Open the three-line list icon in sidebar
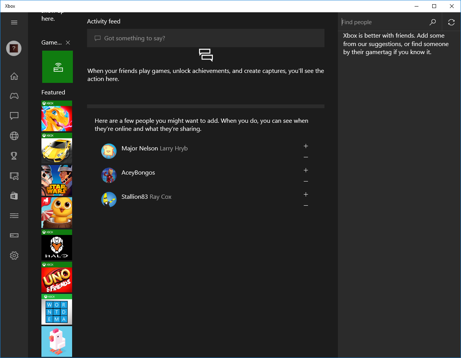The image size is (461, 358). click(x=14, y=216)
